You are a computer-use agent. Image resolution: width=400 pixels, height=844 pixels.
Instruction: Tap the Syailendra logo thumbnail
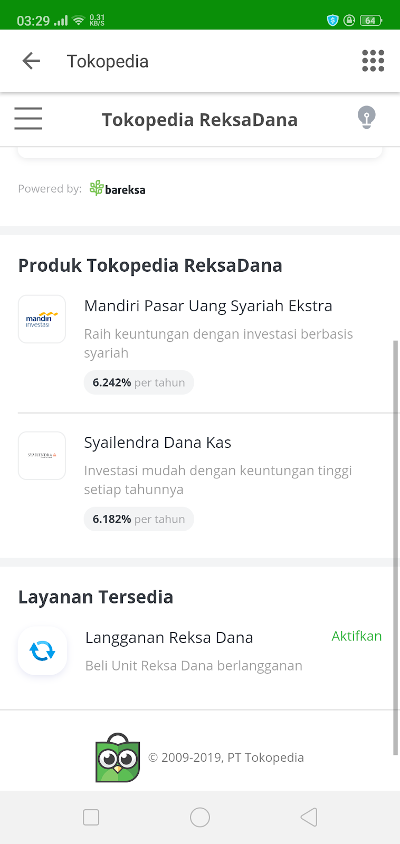point(42,456)
